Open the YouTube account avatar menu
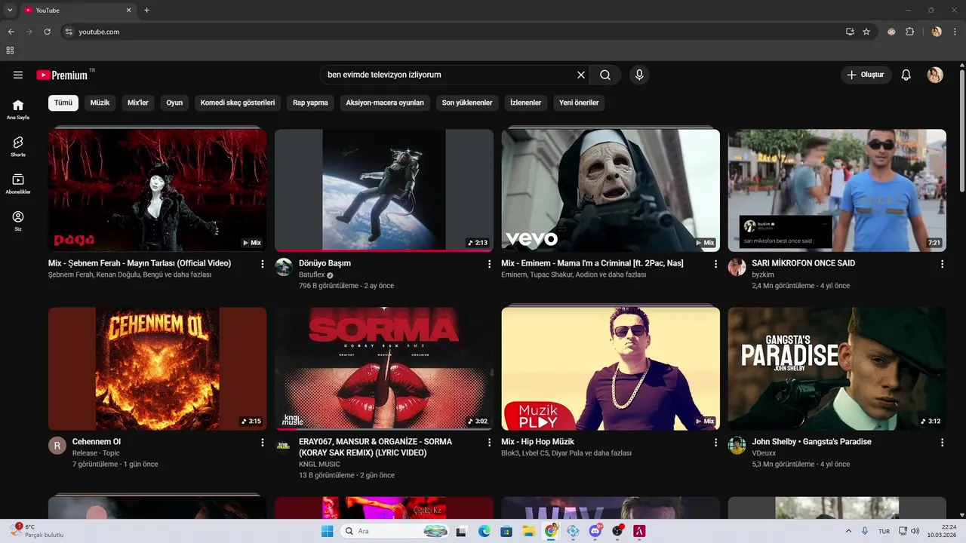Screen dimensions: 966x543 [935, 75]
